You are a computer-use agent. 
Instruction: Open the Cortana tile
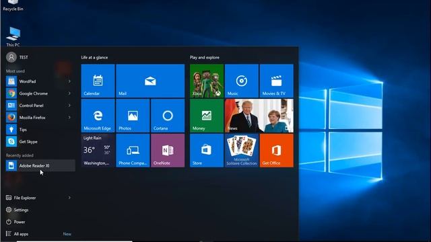168,116
